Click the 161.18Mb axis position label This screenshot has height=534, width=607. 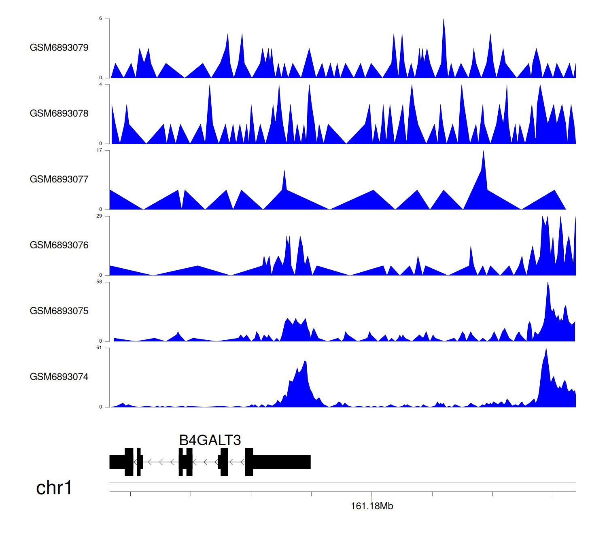coord(371,506)
